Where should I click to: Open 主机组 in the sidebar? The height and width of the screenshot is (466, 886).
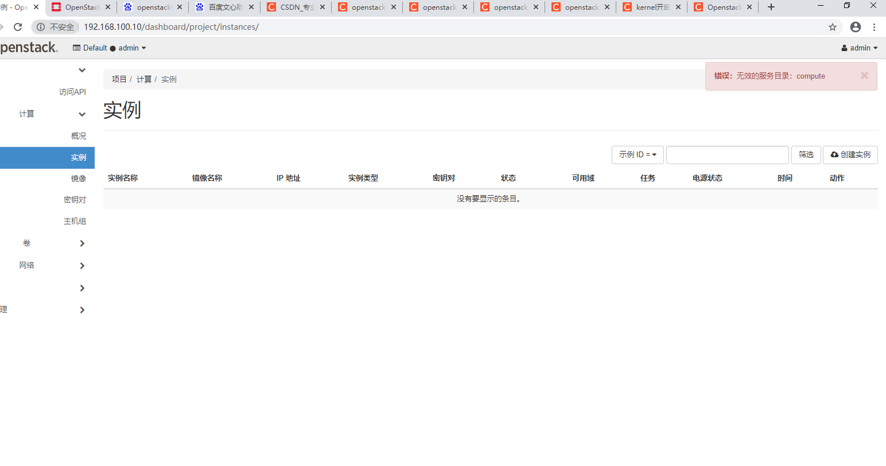[75, 221]
